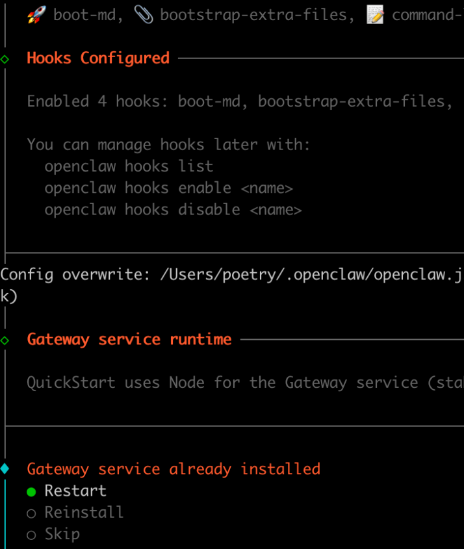Click the Gateway service already installed prompt
The image size is (464, 549).
coord(174,469)
